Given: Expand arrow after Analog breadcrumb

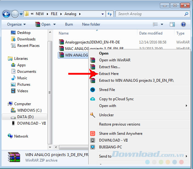Looking at the screenshot, I should pyautogui.click(x=80, y=14).
